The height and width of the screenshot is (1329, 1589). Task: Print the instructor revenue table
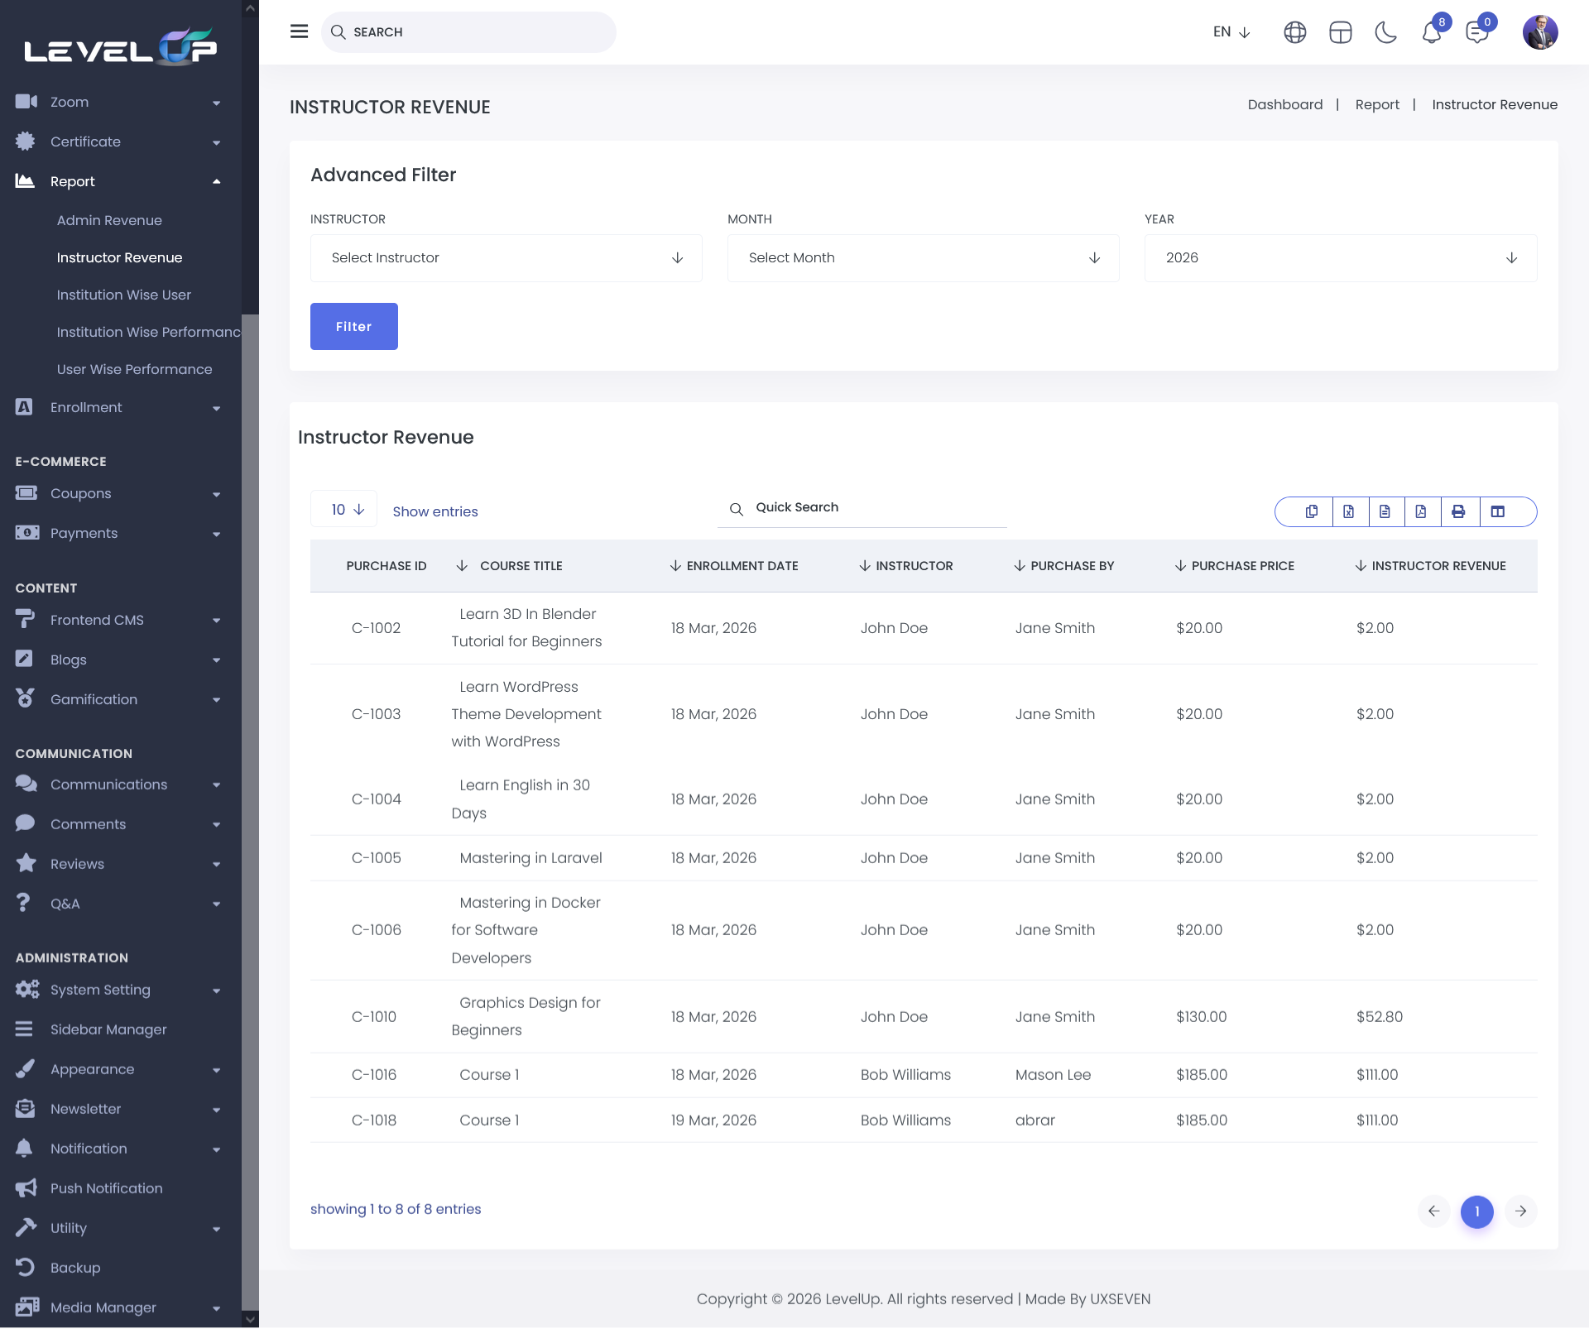1458,511
